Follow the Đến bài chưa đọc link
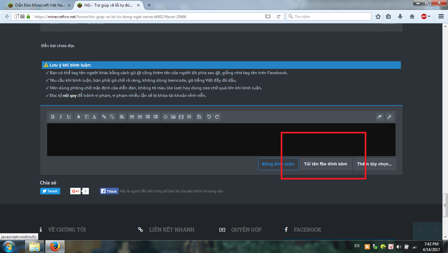Screen dimensions: 448x253 pyautogui.click(x=58, y=45)
